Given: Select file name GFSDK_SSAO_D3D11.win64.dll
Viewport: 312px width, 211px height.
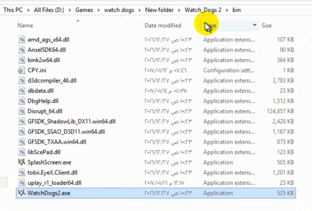Looking at the screenshot, I should (x=66, y=132).
